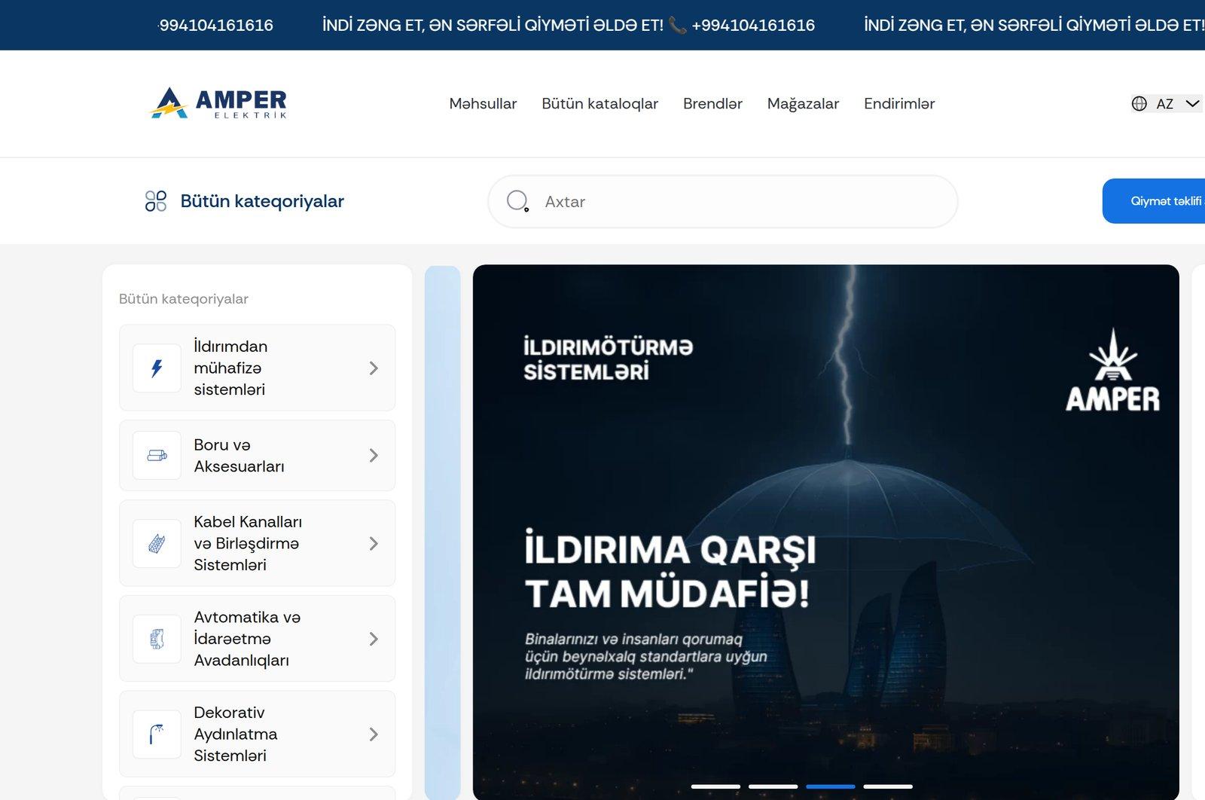Open Boru və Aksesuarları category text
Viewport: 1205px width, 800px height.
239,456
